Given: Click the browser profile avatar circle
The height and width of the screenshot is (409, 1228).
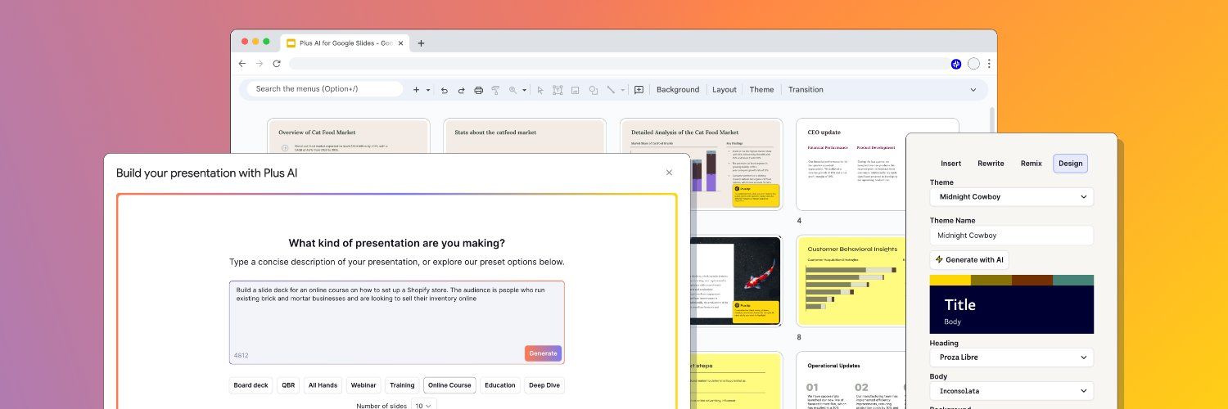Looking at the screenshot, I should [x=973, y=64].
